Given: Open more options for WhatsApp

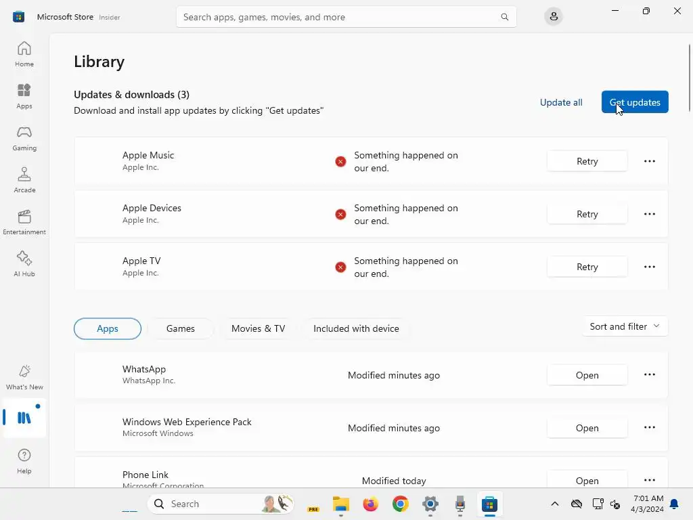Looking at the screenshot, I should (x=649, y=374).
